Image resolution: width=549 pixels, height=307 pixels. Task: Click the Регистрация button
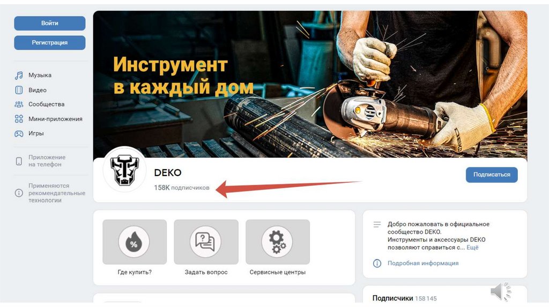tap(50, 43)
